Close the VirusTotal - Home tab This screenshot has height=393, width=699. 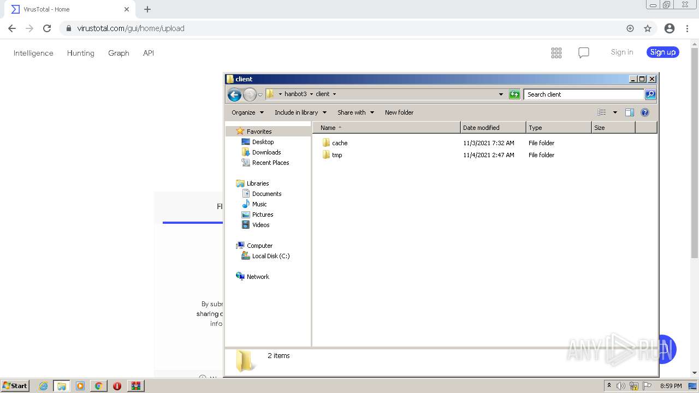coord(127,9)
